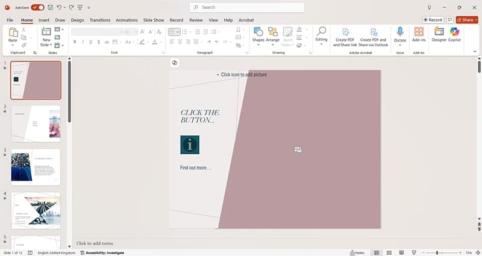Screen dimensions: 482x256
Task: Click Create PDF and Share link
Action: [x=345, y=36]
